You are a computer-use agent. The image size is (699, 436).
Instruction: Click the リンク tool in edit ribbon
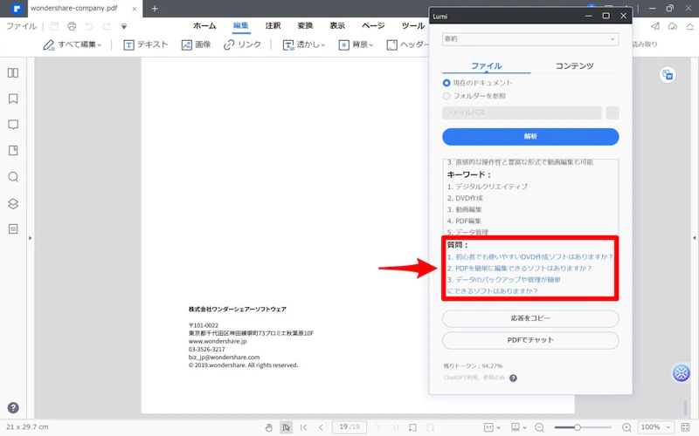point(243,44)
